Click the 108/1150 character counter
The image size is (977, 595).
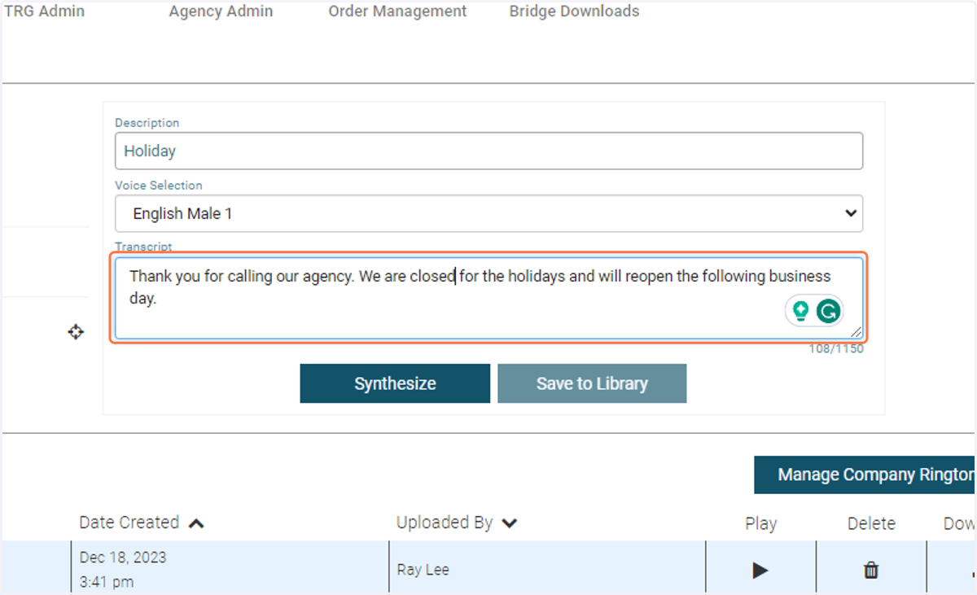coord(836,348)
